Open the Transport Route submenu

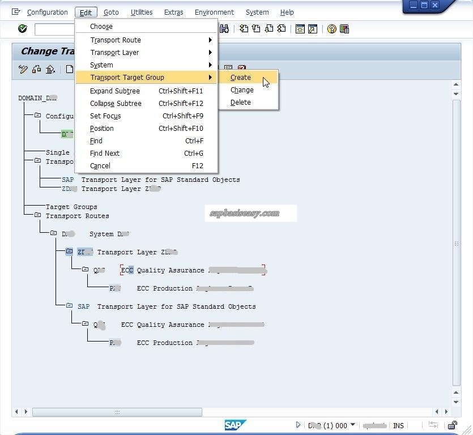[146, 40]
